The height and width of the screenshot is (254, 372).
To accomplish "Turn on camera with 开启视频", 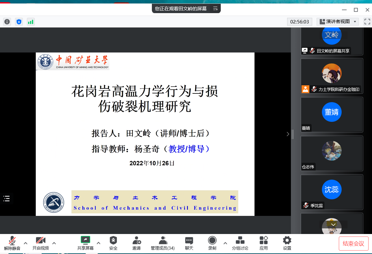I will [41, 243].
